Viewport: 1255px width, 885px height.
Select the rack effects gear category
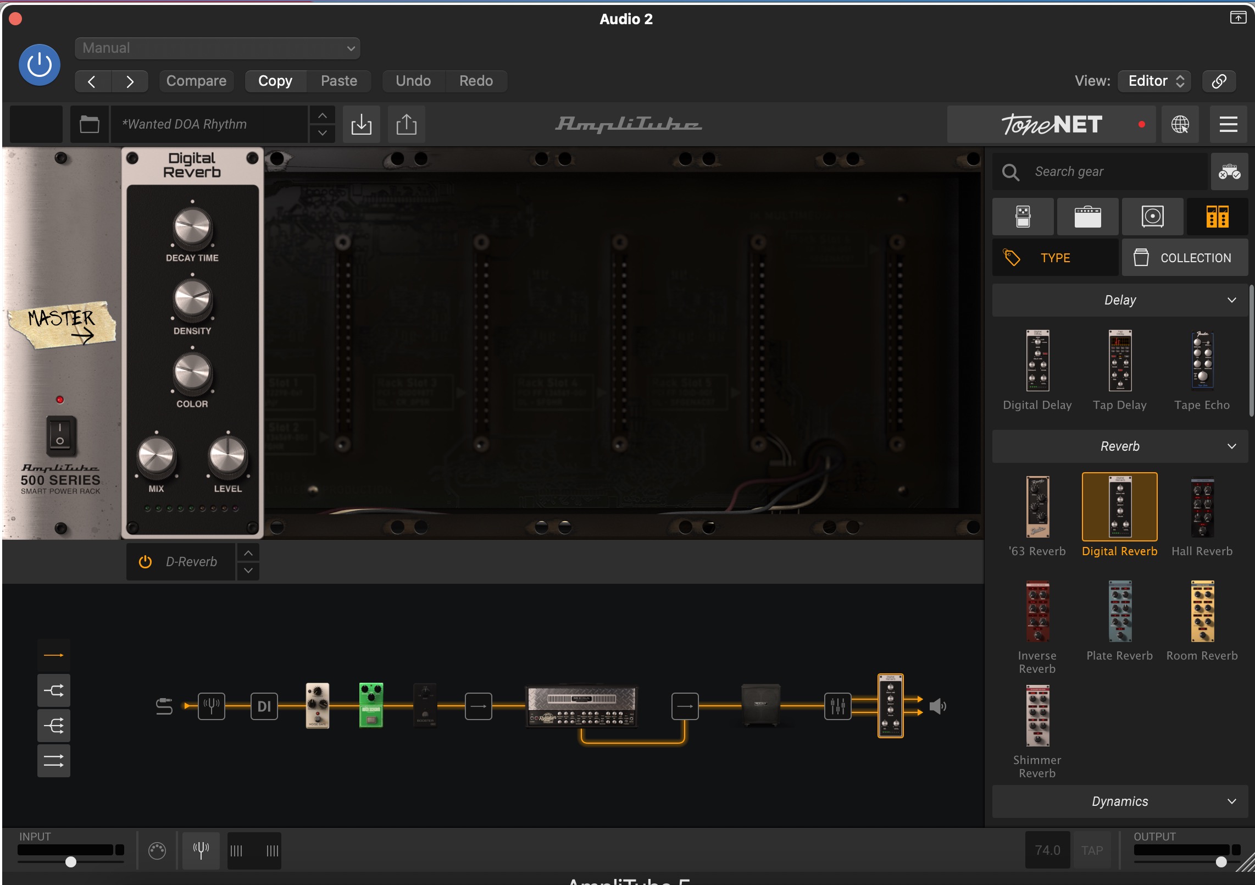click(x=1218, y=217)
